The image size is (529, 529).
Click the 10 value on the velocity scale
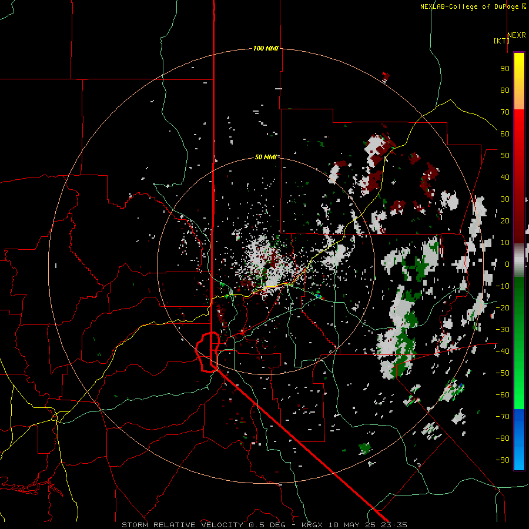click(x=505, y=243)
